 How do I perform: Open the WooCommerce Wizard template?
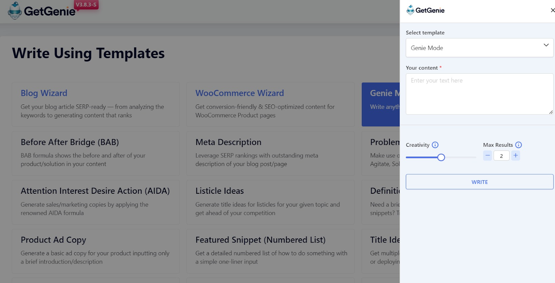pos(271,104)
